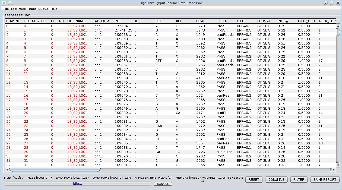Select ALT cell TC in row 29
Image resolution: width=342 pixels, height=190 pixels.
(x=185, y=152)
